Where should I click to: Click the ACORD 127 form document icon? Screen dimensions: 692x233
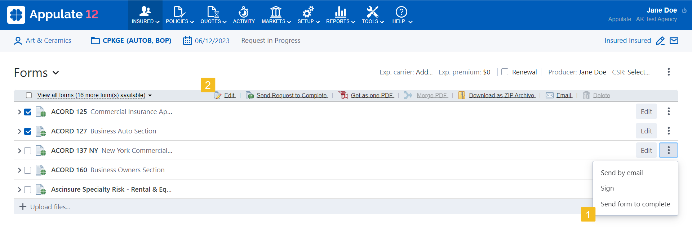pos(41,131)
